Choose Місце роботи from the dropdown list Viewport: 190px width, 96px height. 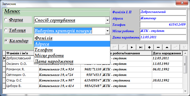tap(72, 55)
